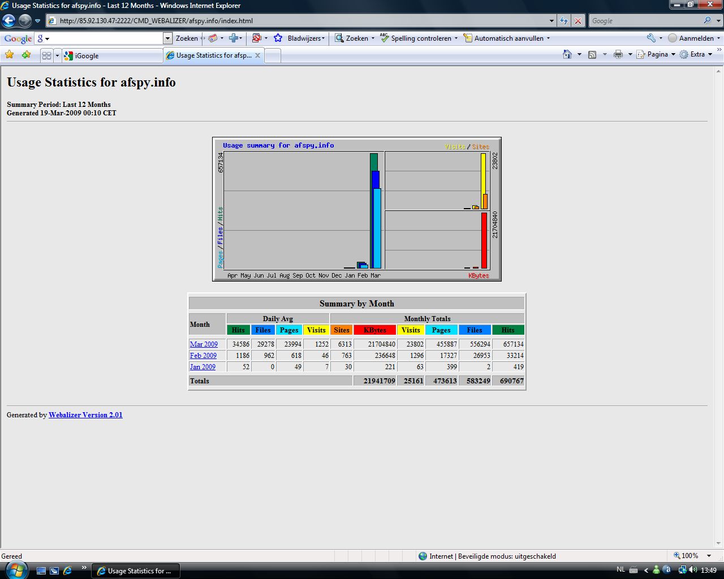Screen dimensions: 724x579
Task: Click Show Desktop quick launch icon
Action: pos(41,571)
